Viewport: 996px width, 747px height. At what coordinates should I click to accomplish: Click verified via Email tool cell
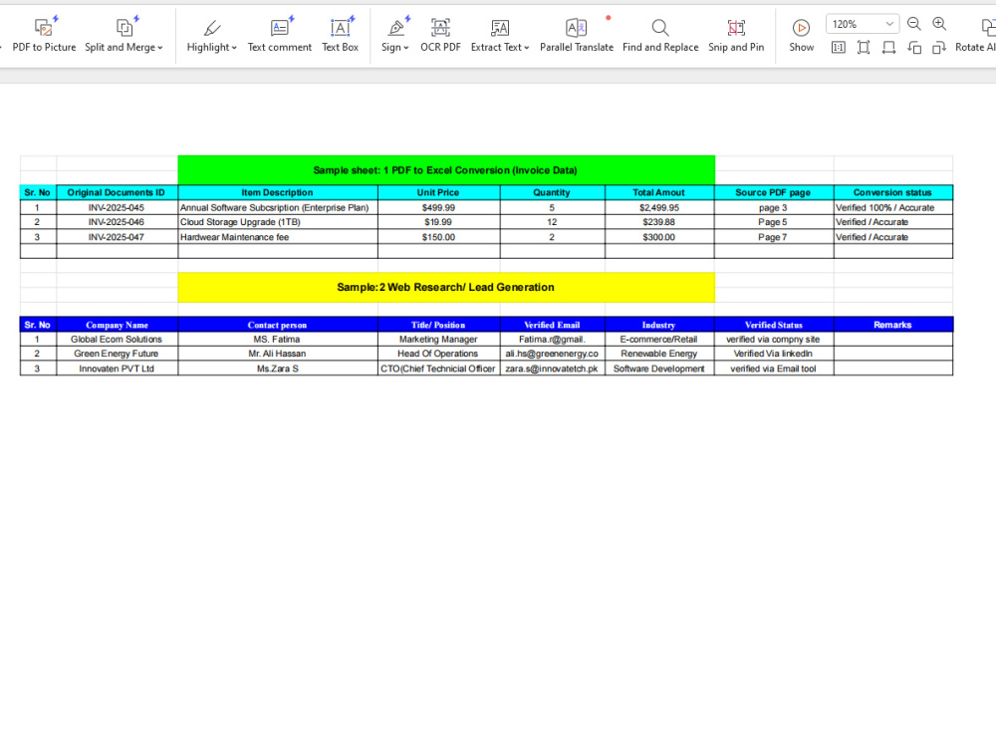(773, 369)
